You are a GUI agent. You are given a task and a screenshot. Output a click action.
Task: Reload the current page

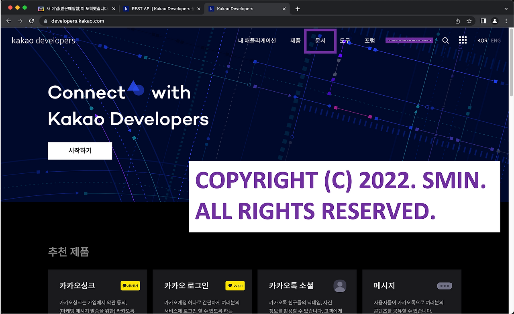(x=31, y=21)
